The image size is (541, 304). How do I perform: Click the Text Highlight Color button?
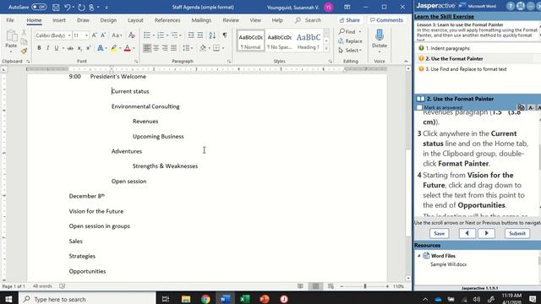113,48
